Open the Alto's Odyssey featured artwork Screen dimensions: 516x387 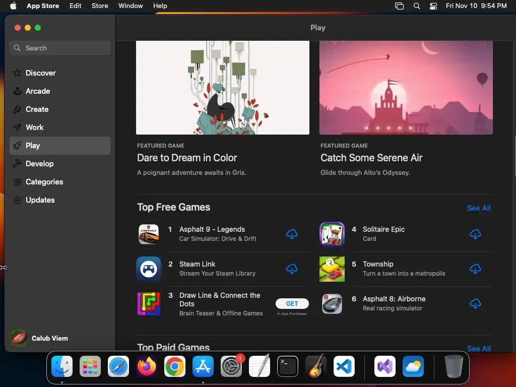(406, 88)
